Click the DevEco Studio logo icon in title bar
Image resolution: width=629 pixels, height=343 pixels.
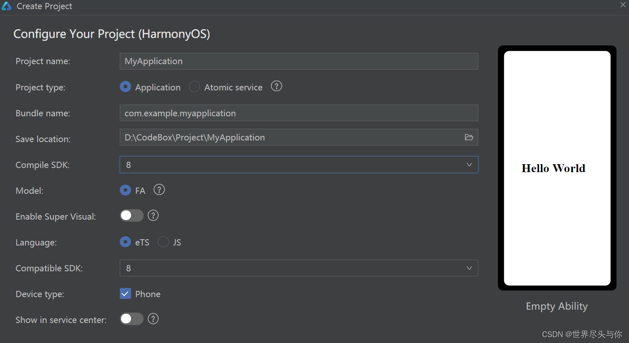coord(6,6)
